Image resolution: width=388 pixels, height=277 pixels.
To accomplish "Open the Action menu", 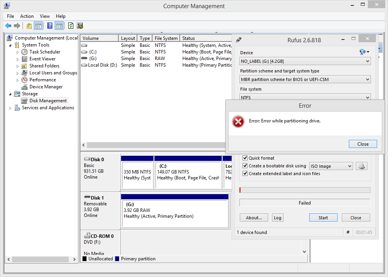I will coord(27,16).
